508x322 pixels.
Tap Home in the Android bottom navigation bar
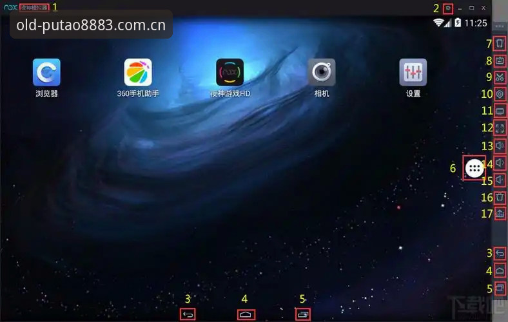(x=246, y=314)
